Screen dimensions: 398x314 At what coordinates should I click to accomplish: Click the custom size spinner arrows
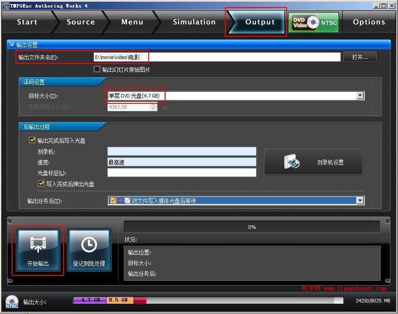153,107
